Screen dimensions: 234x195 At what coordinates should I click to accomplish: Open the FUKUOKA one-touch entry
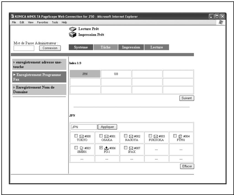click(156, 140)
